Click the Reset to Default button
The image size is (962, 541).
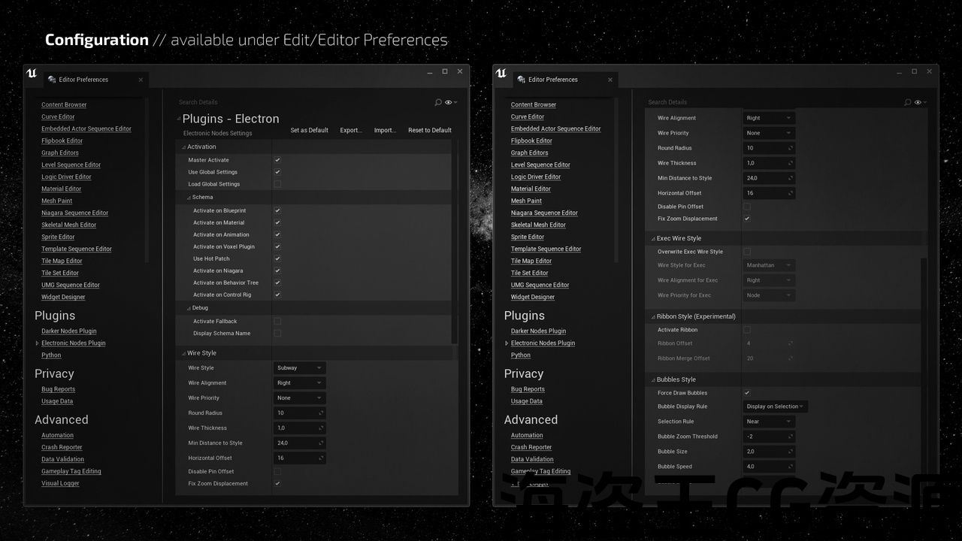point(429,130)
